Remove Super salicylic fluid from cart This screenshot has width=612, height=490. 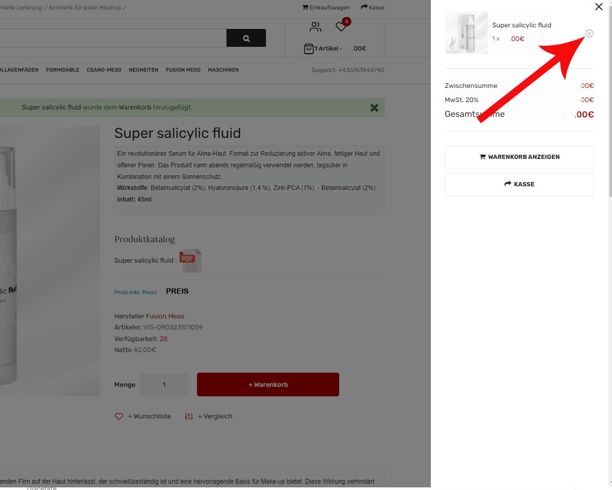pyautogui.click(x=589, y=34)
